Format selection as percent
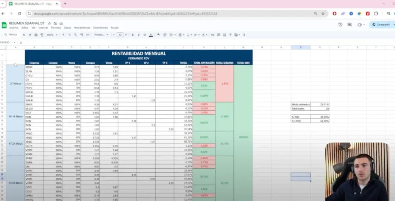395x201 pixels. coord(69,35)
